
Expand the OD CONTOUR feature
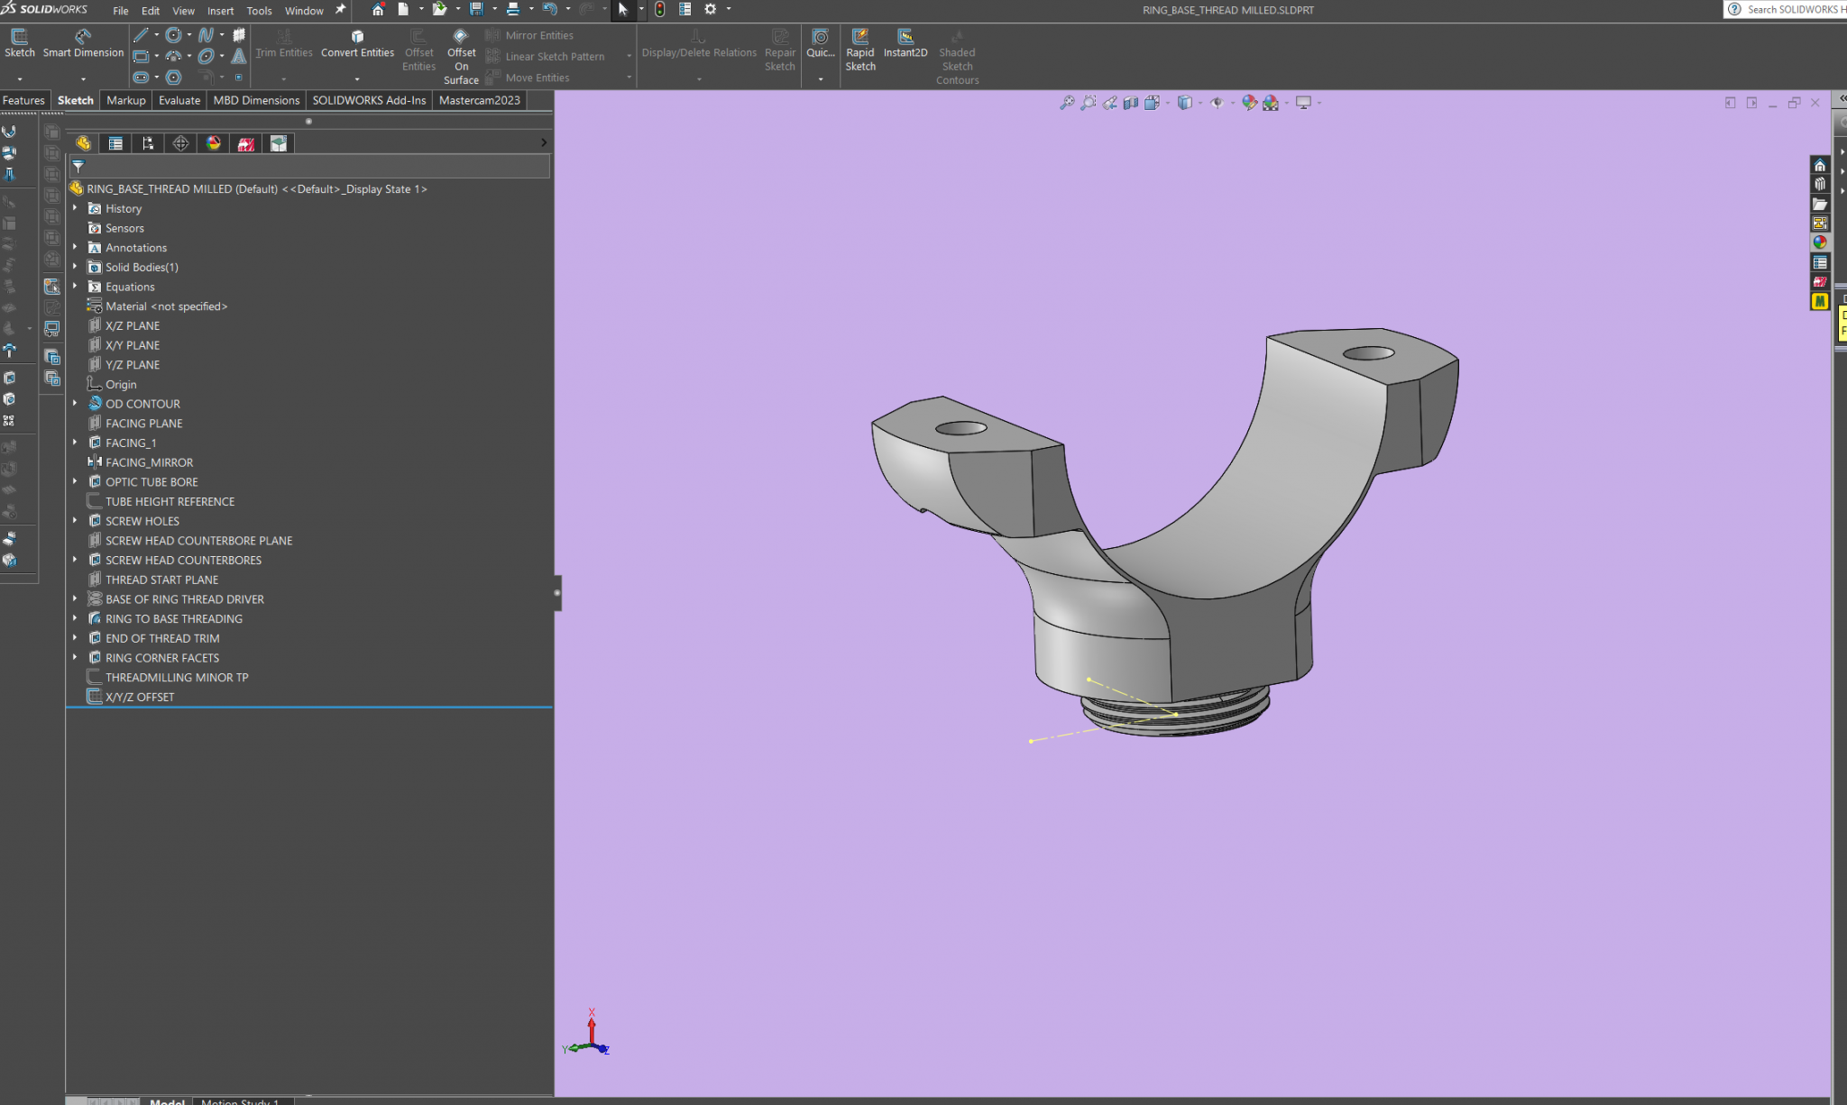75,404
